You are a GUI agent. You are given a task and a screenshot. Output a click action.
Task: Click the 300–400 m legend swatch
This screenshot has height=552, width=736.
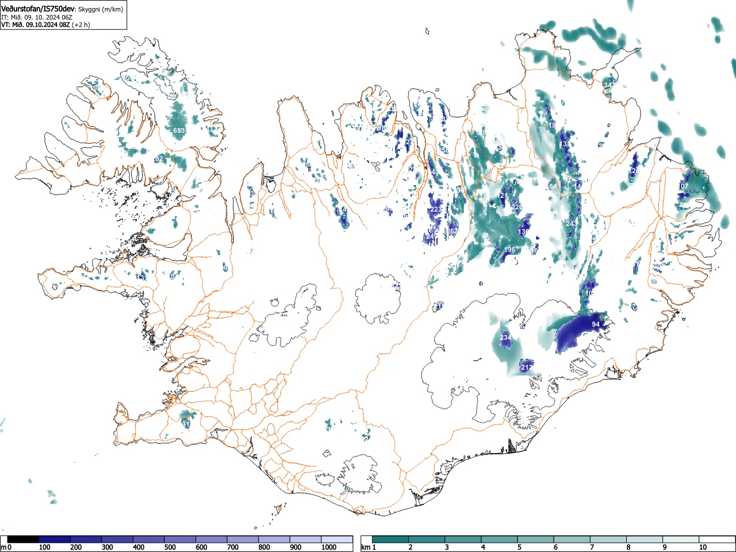point(117,539)
